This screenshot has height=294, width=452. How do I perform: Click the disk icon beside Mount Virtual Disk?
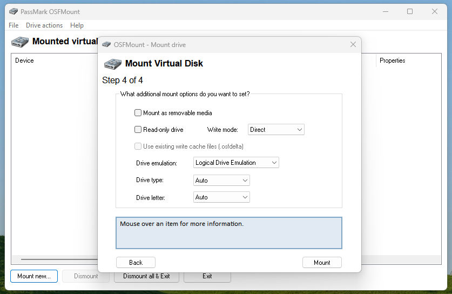tap(112, 64)
